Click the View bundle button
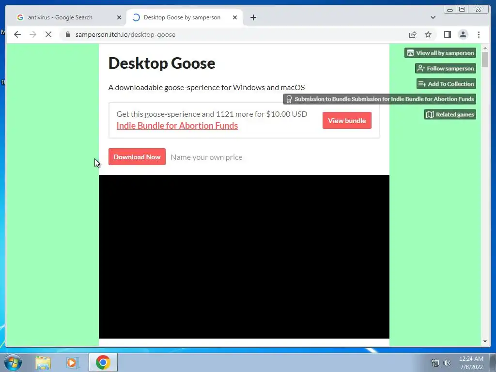This screenshot has width=496, height=372. click(x=347, y=121)
